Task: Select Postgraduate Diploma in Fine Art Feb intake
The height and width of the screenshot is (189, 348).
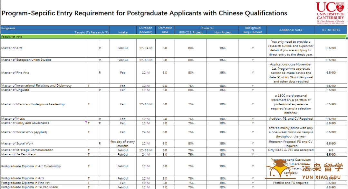Action: pos(123,183)
